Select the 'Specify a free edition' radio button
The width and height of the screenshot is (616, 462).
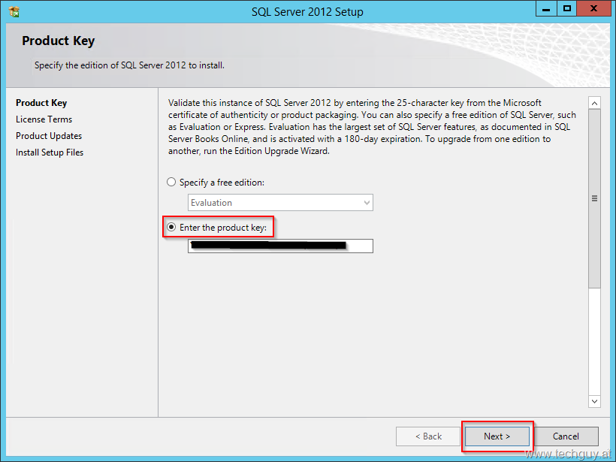(x=171, y=183)
